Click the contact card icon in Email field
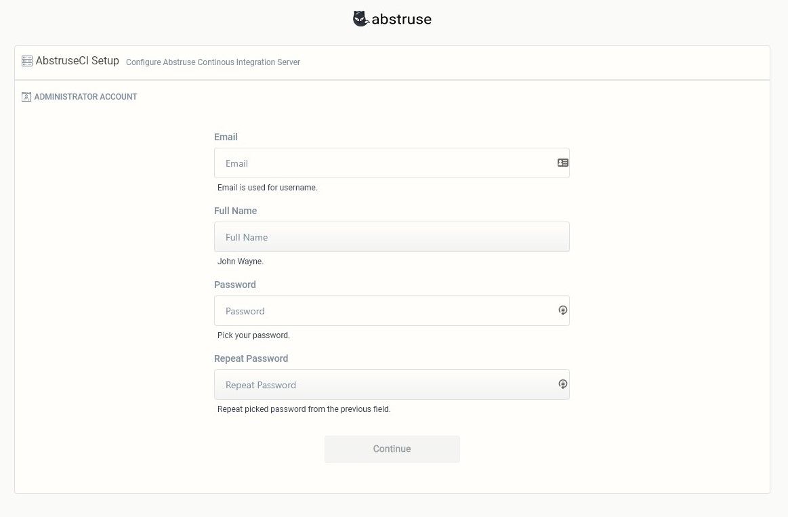788x517 pixels. [563, 163]
